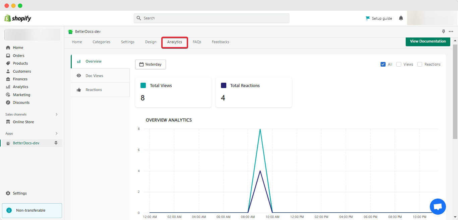
Task: Switch to the Design tab
Action: pos(151,42)
